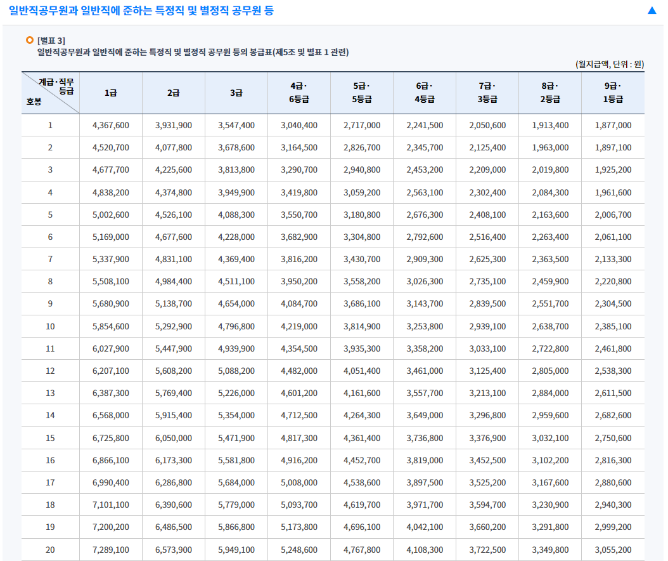668x561 pixels.
Task: Click the orange circle bullet beside [별표 3]
Action: pos(29,41)
